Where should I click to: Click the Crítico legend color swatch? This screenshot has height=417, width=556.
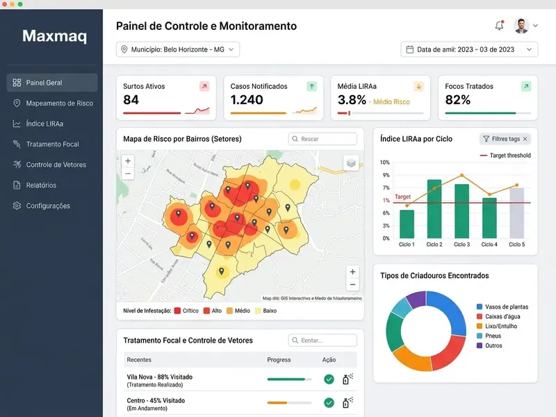pyautogui.click(x=178, y=311)
